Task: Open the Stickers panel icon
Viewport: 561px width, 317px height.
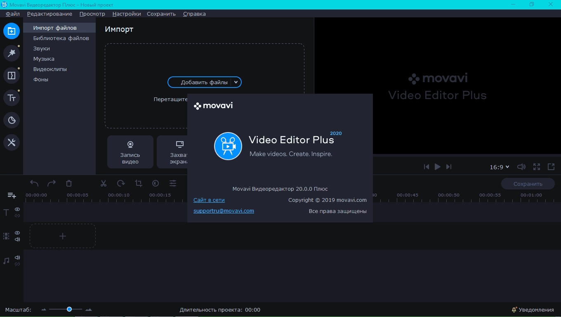Action: click(x=12, y=120)
